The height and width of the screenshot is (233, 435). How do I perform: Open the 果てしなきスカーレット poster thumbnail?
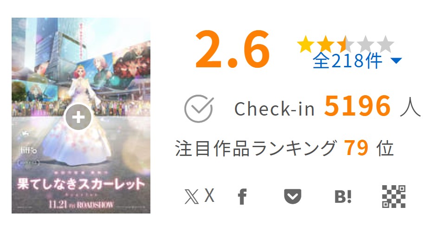[x=81, y=116]
